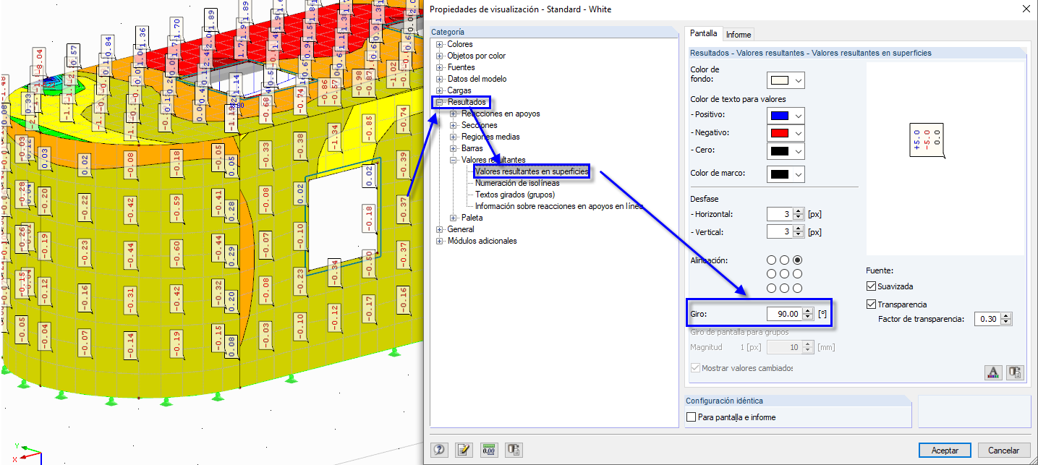The image size is (1038, 465).
Task: Switch to the Informe tab
Action: click(739, 34)
